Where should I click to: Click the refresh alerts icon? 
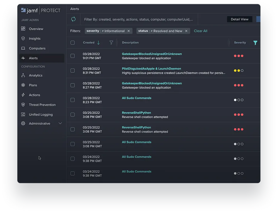click(73, 20)
